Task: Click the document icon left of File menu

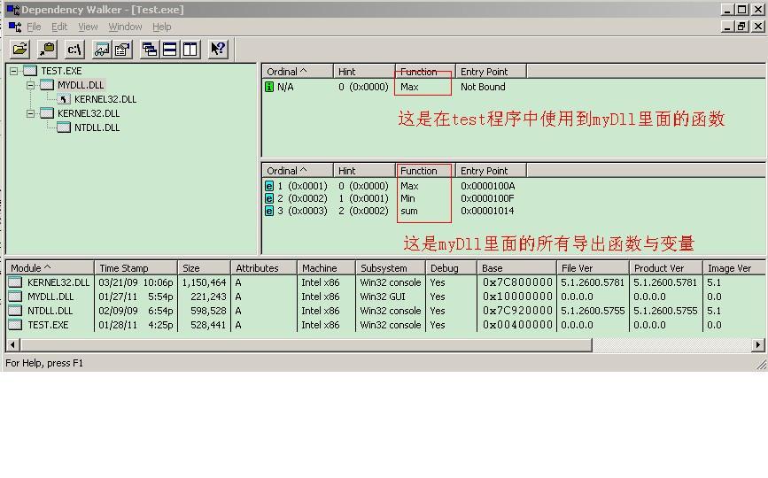Action: (15, 27)
